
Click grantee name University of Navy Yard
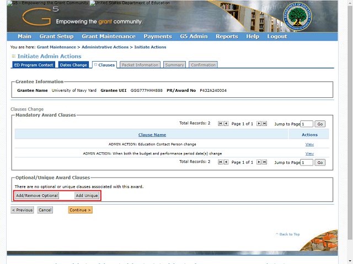74,90
